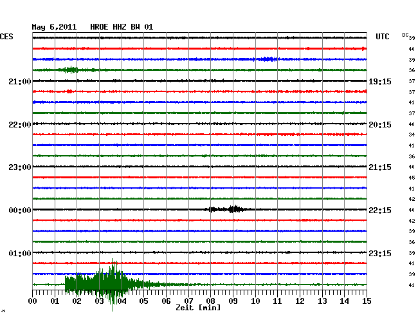Viewport: 418px width, 318px height.
Task: Click the 23:15 UTC time label
Action: (380, 253)
